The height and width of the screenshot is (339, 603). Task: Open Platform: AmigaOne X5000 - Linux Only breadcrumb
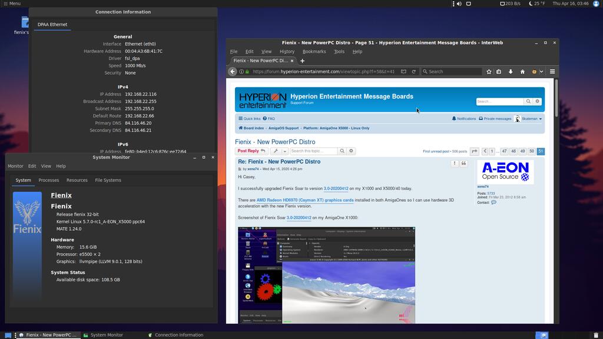click(336, 128)
